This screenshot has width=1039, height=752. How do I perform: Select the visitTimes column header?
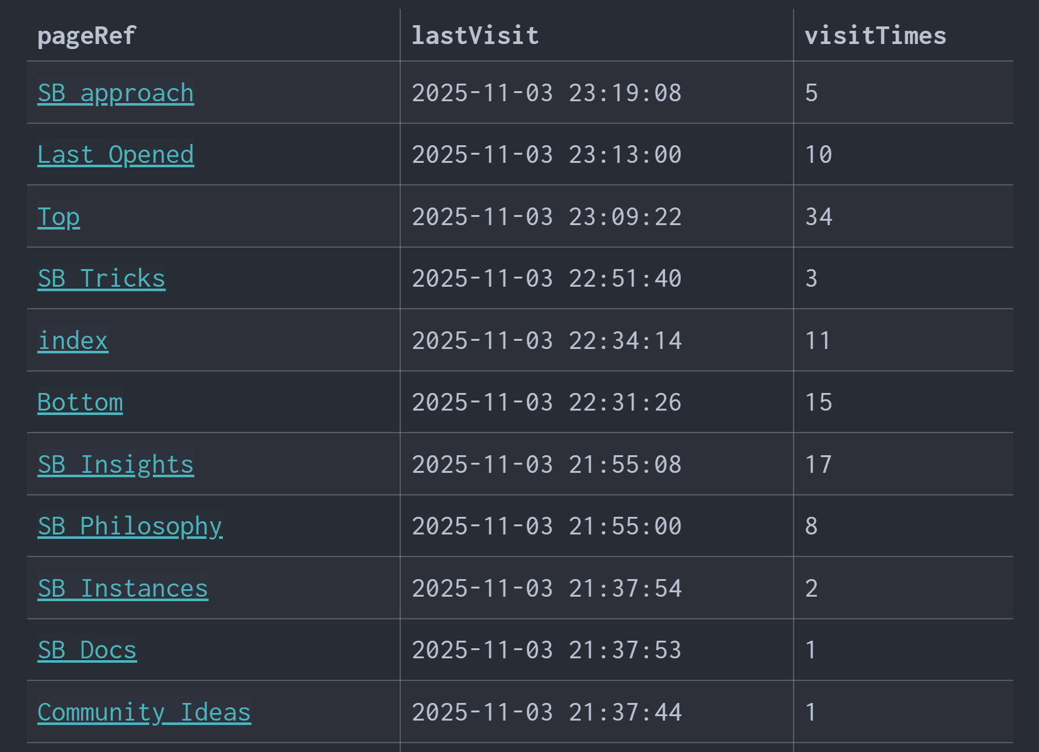point(875,36)
